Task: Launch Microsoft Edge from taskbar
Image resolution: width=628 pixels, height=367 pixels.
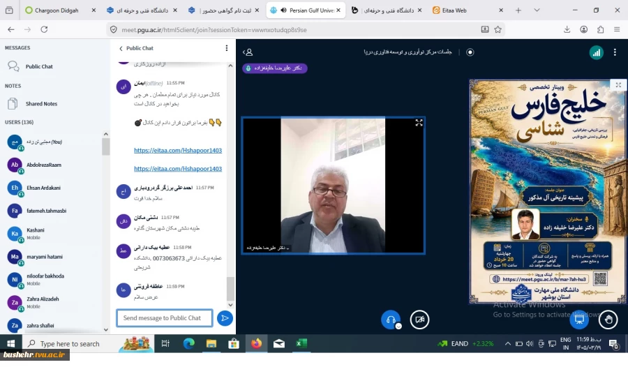Action: [x=188, y=344]
